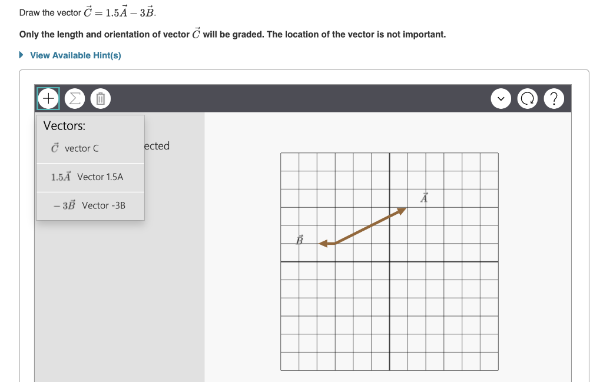Open help via the question mark icon

(x=554, y=98)
